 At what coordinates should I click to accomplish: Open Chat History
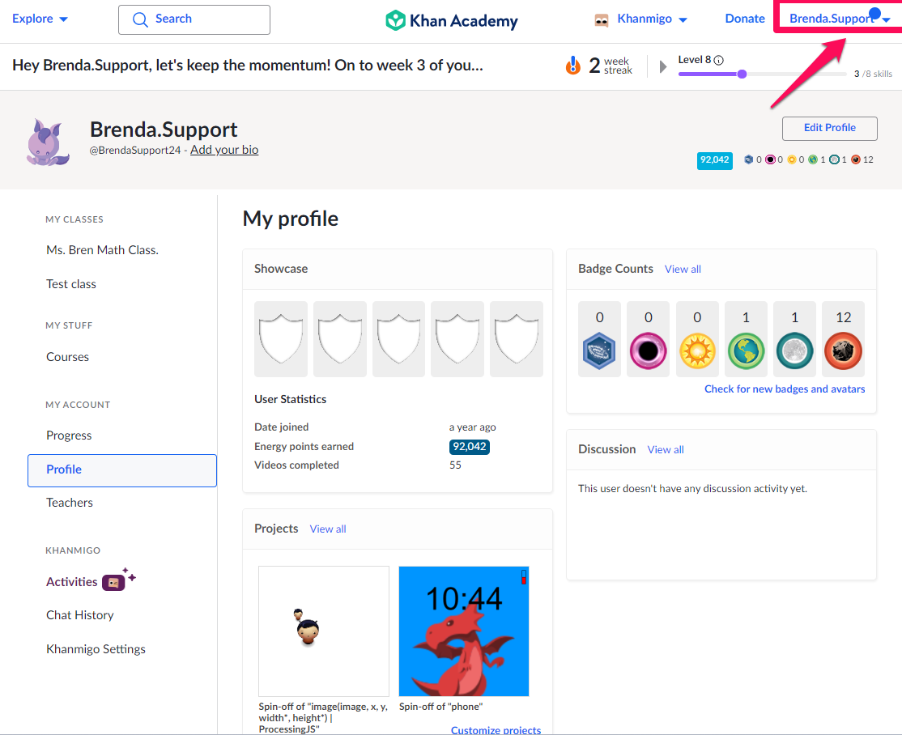(x=80, y=615)
